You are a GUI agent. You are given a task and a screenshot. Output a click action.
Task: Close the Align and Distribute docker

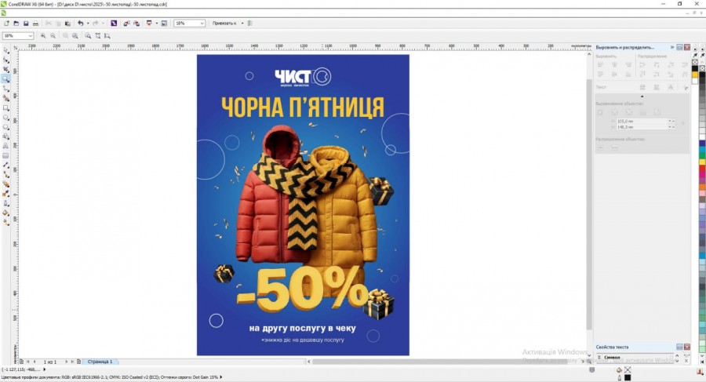point(686,47)
